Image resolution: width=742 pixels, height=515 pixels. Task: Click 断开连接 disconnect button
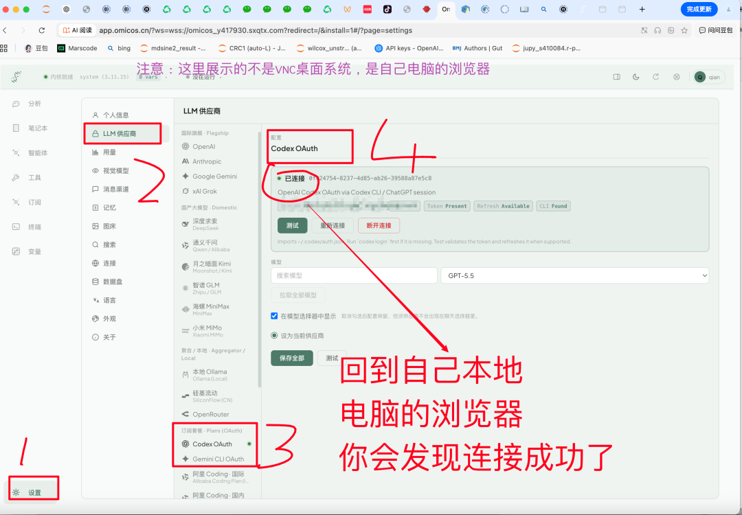tap(379, 226)
